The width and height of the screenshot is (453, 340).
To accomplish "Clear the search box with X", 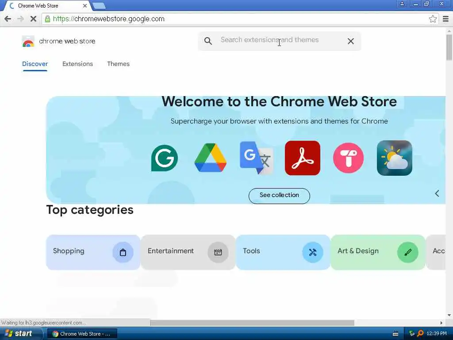I will [351, 41].
